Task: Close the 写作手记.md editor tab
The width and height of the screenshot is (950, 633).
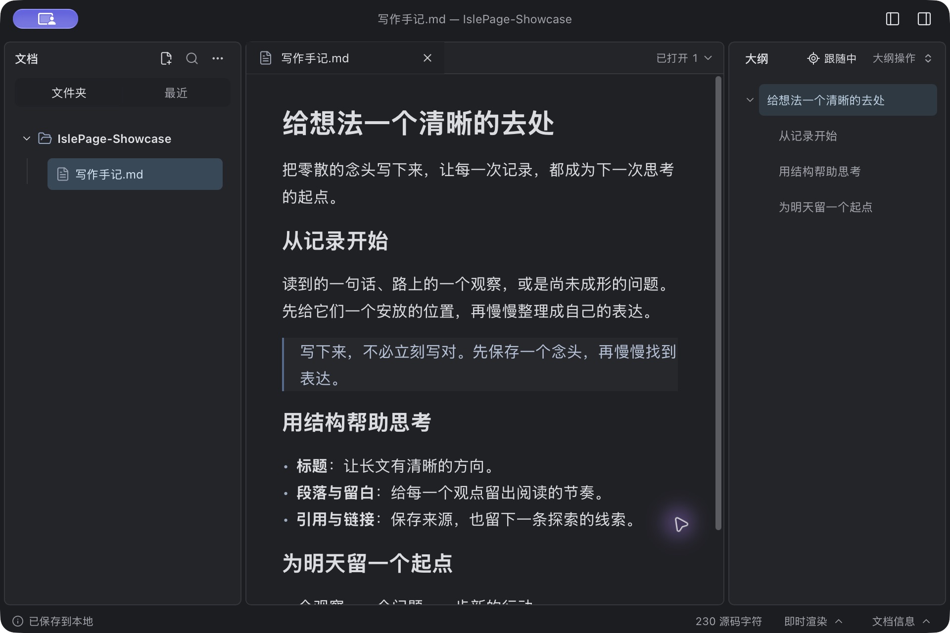Action: coord(427,58)
